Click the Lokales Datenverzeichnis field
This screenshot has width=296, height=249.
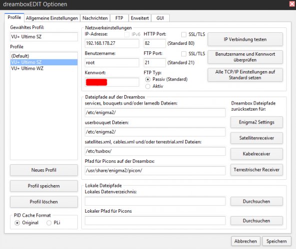(155, 201)
